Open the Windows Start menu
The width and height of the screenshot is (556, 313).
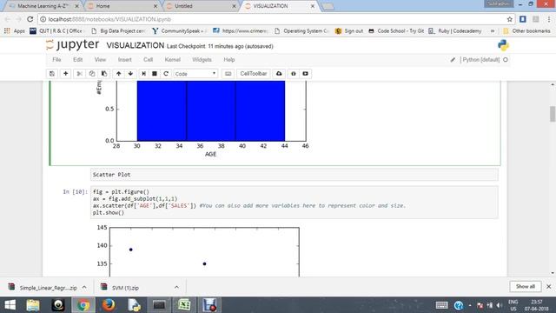[10, 305]
